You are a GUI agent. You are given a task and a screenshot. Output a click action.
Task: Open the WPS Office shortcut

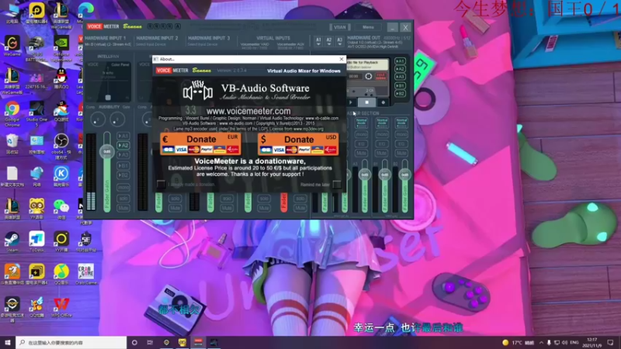point(61,306)
